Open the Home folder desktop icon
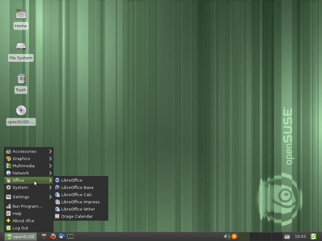The image size is (322, 241). coord(21,15)
